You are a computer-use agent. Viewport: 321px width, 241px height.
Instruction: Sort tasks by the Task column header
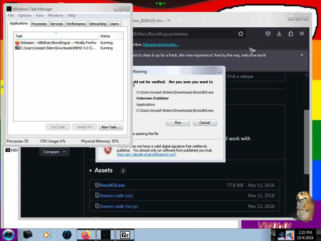coord(56,36)
